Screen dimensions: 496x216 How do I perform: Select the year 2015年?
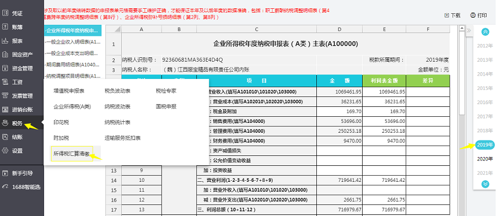click(485, 88)
